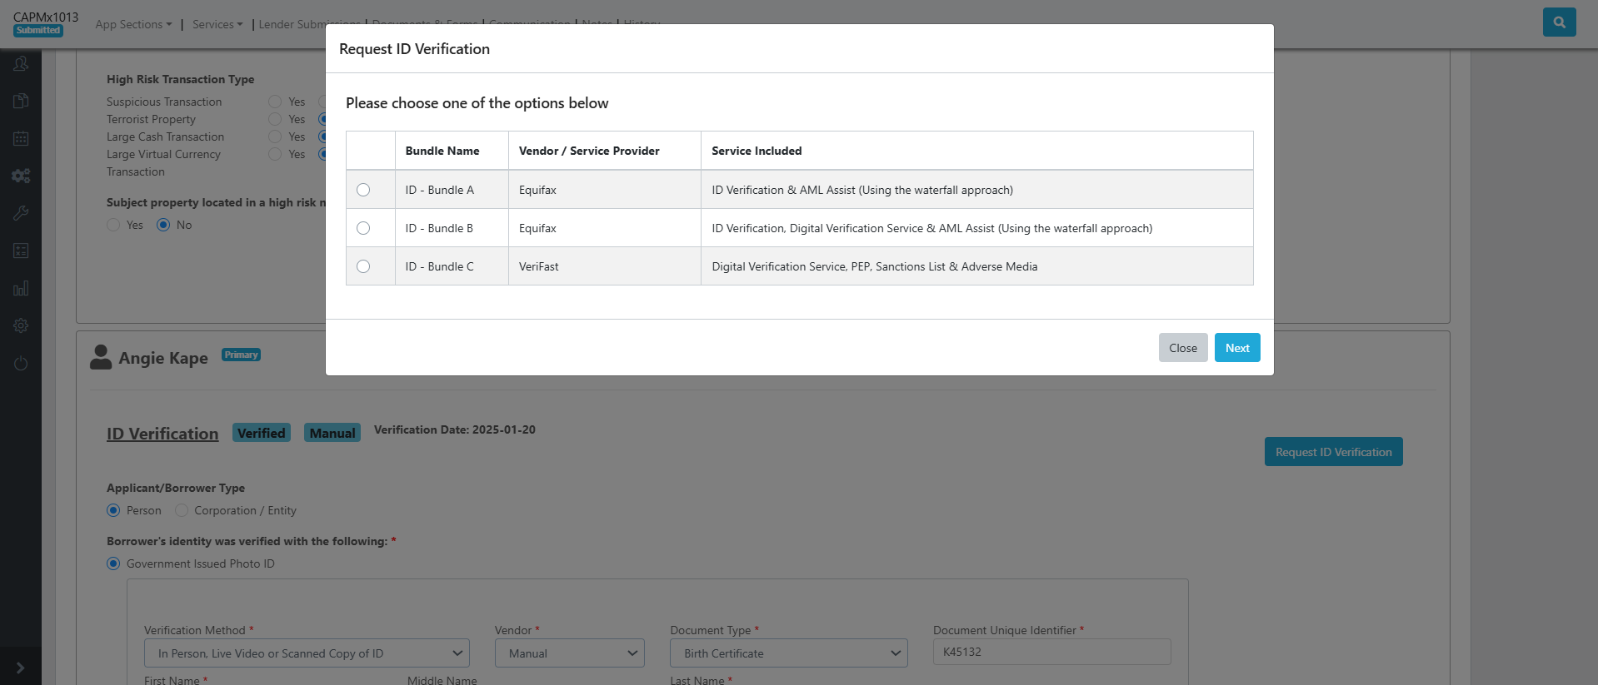Click the users icon in sidebar

(21, 64)
